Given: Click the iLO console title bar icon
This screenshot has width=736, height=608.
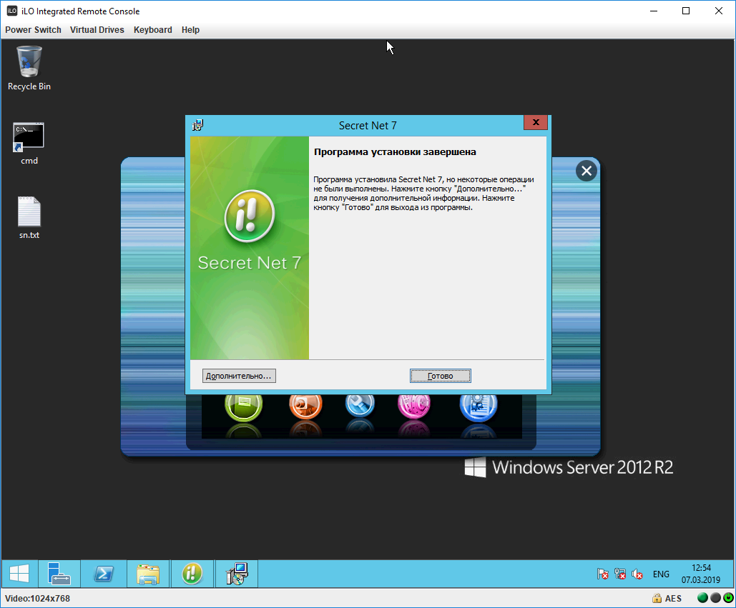Looking at the screenshot, I should 11,11.
